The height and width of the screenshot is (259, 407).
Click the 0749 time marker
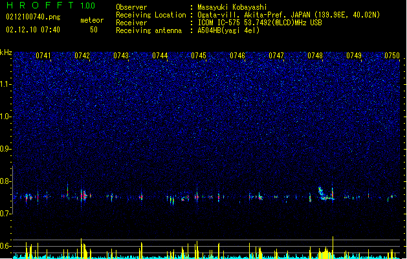pyautogui.click(x=354, y=56)
